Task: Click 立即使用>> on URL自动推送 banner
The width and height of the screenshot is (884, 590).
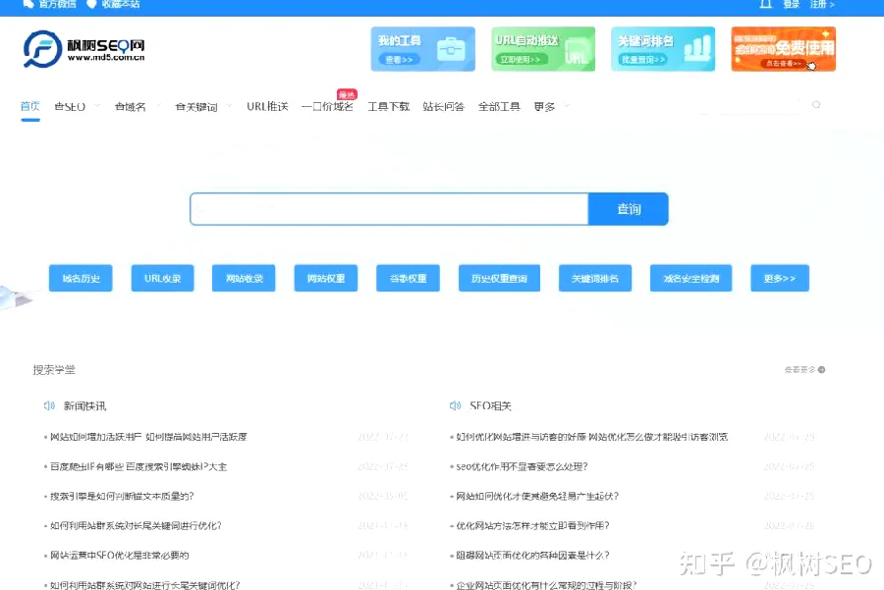Action: pyautogui.click(x=522, y=59)
